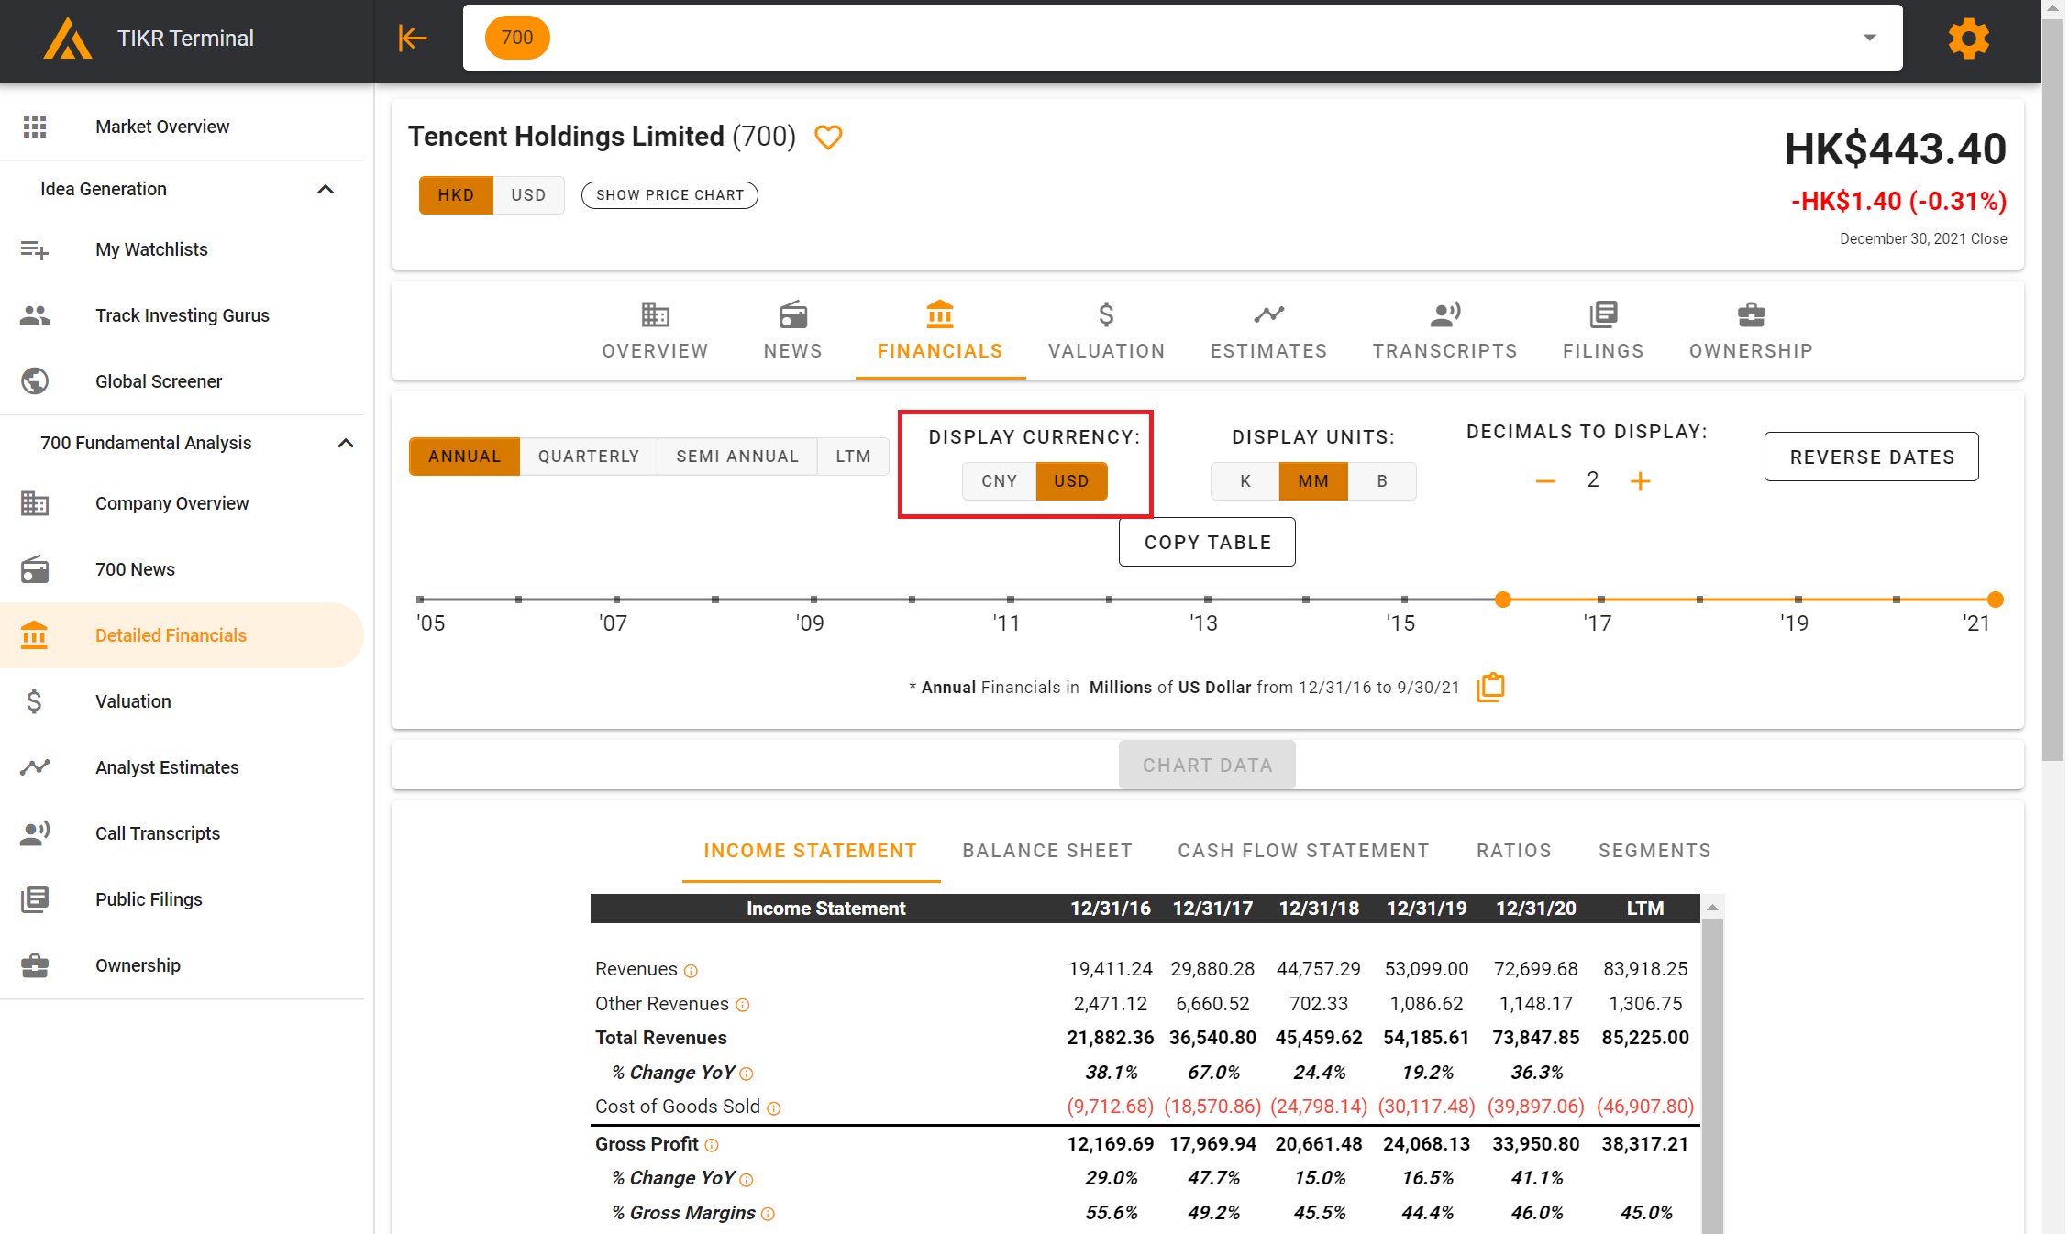Set the display units to K
This screenshot has height=1234, width=2069.
pos(1245,481)
